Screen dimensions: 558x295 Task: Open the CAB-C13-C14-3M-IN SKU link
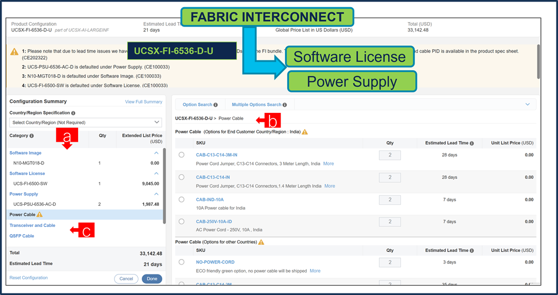point(217,155)
